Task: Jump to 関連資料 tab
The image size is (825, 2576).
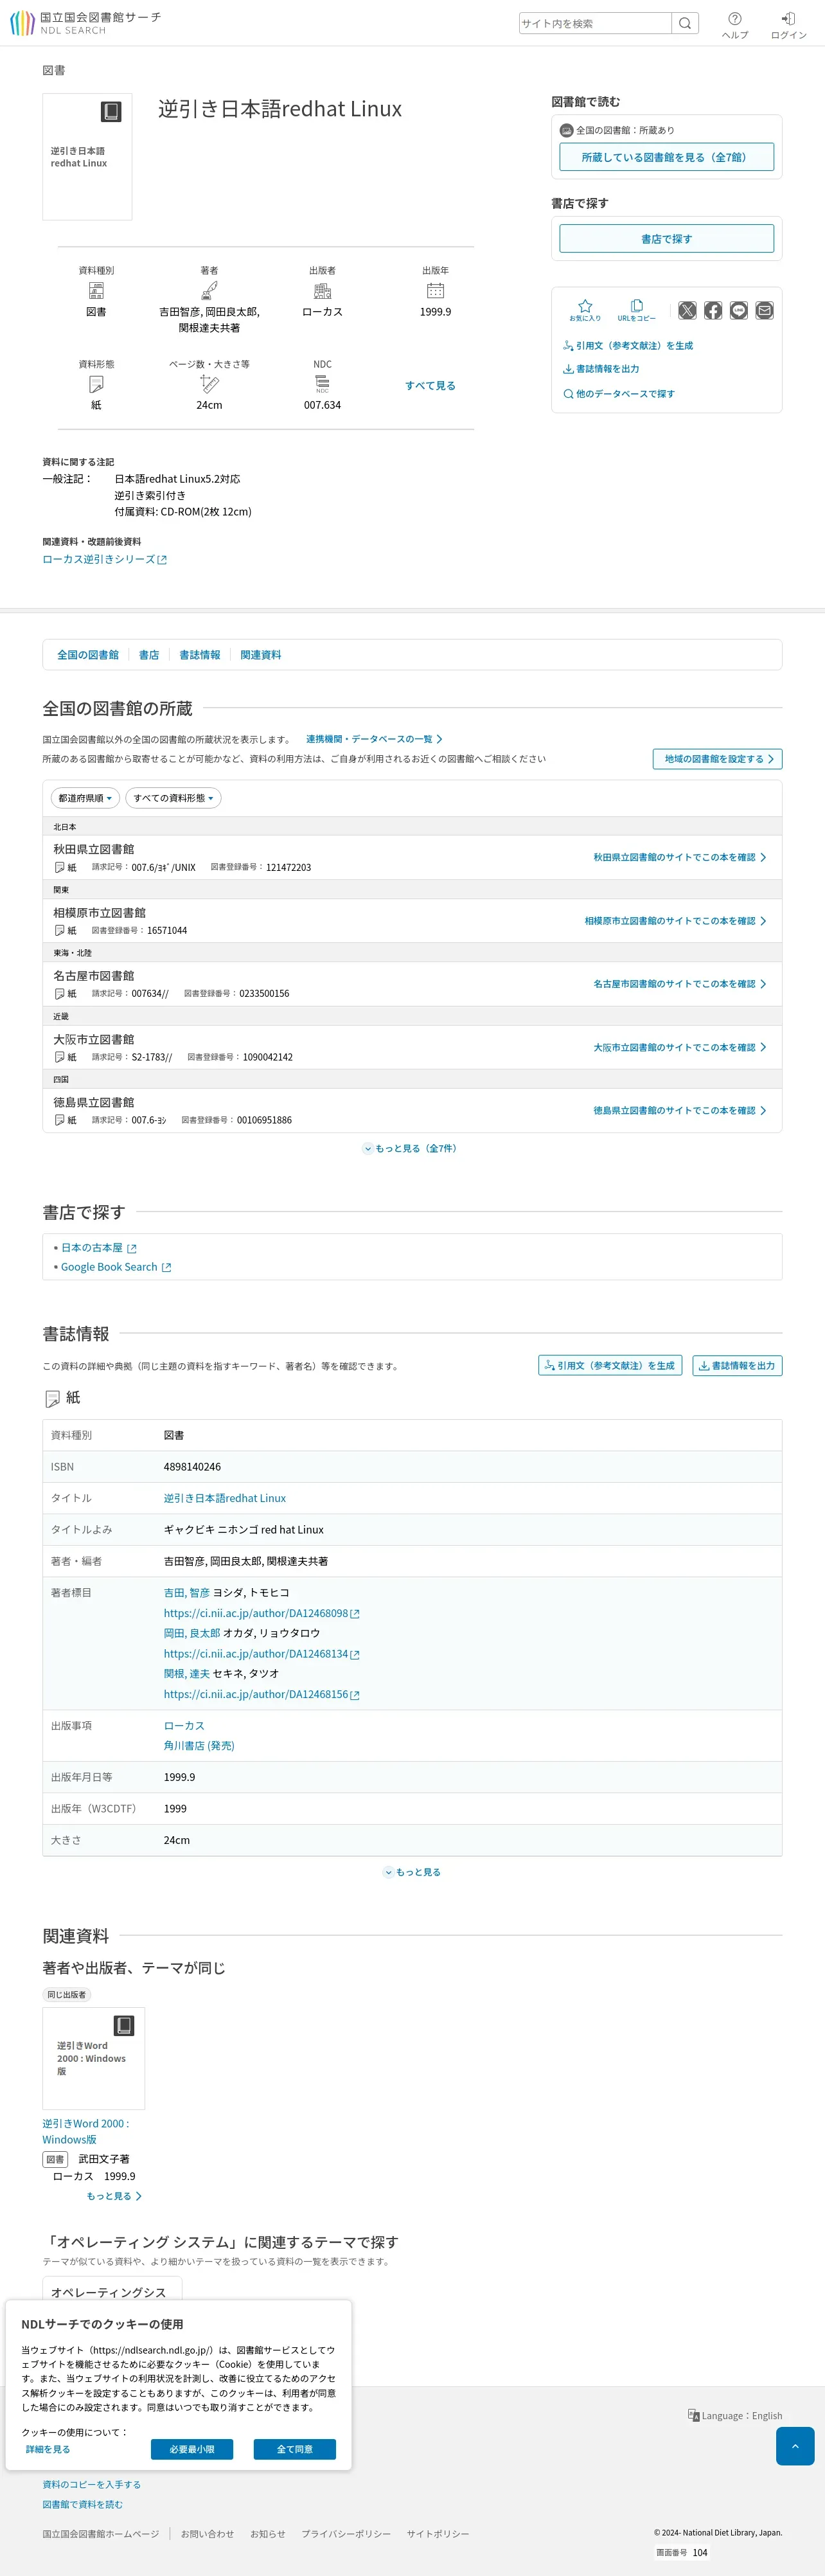Action: pos(261,655)
